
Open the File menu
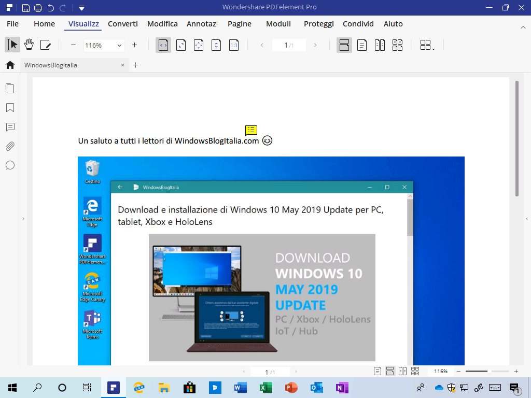pos(12,24)
